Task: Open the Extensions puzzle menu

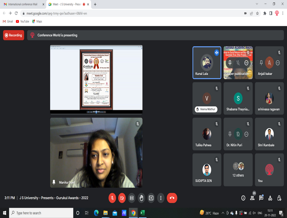Action: coord(265,13)
